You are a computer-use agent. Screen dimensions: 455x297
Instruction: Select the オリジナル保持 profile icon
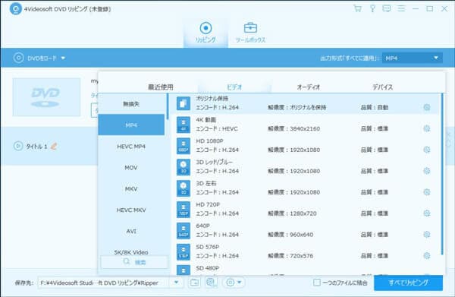click(x=184, y=103)
